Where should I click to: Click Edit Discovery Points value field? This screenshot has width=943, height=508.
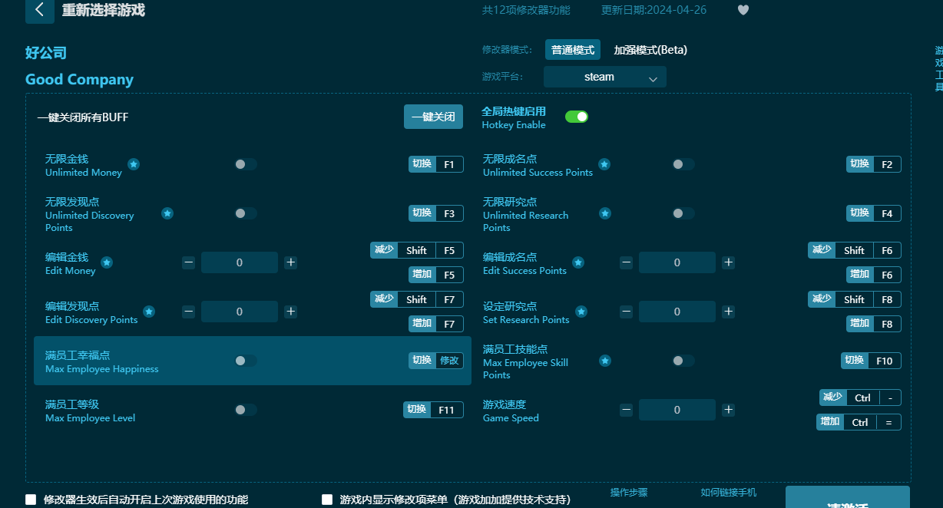click(x=240, y=312)
